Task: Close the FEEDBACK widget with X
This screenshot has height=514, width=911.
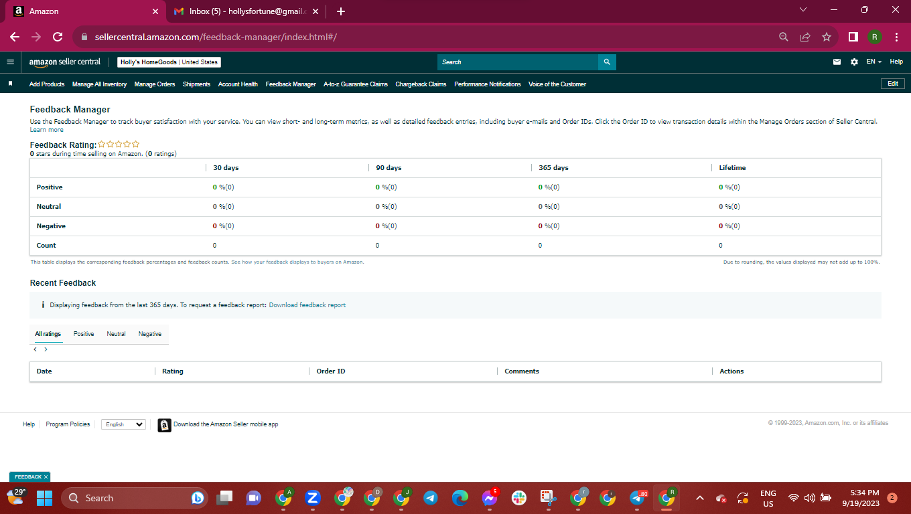Action: click(46, 477)
